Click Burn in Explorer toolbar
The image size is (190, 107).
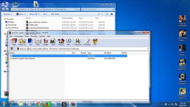coord(45,14)
